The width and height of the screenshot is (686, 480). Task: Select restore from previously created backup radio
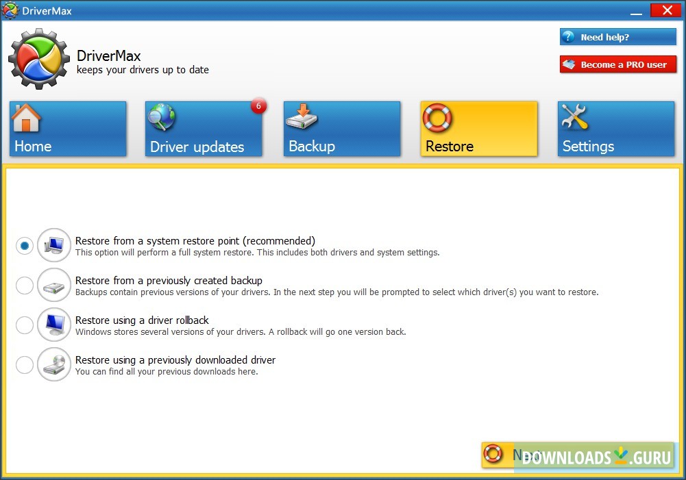(x=25, y=286)
